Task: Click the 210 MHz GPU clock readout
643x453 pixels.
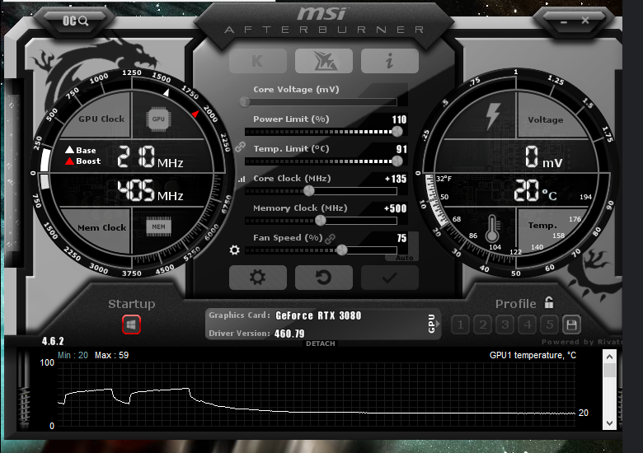Action: (x=150, y=157)
